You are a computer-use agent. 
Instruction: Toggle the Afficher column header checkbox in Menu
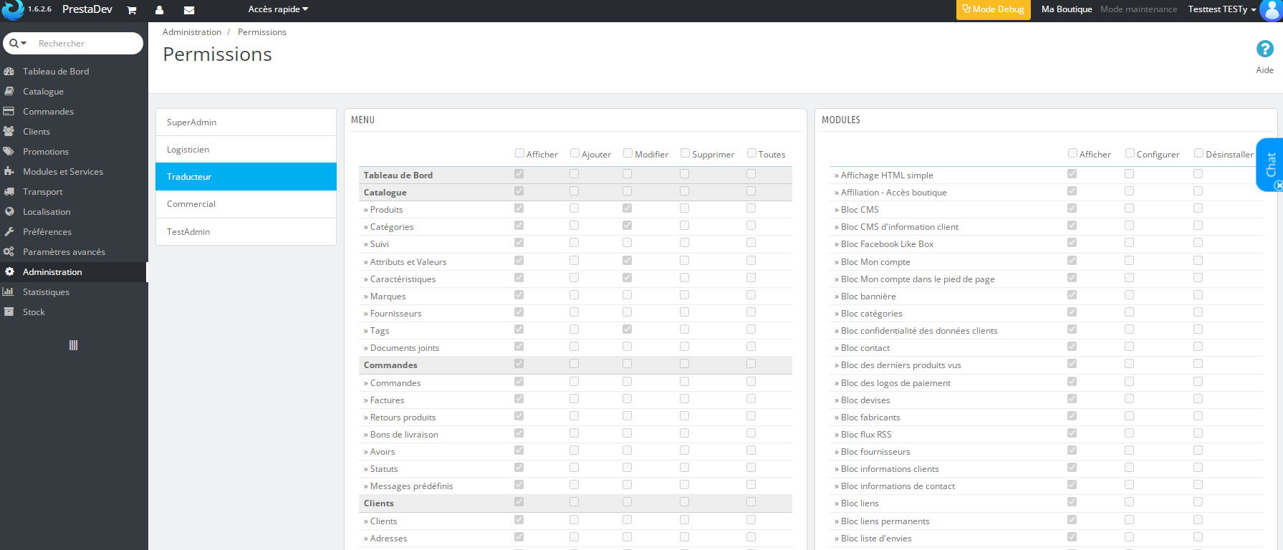519,153
